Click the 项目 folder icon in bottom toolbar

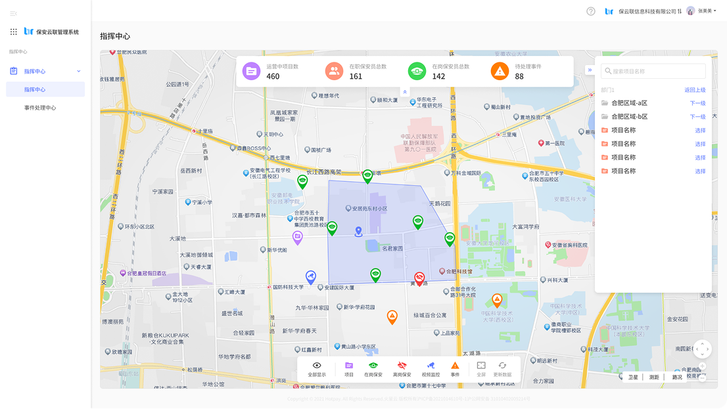349,366
